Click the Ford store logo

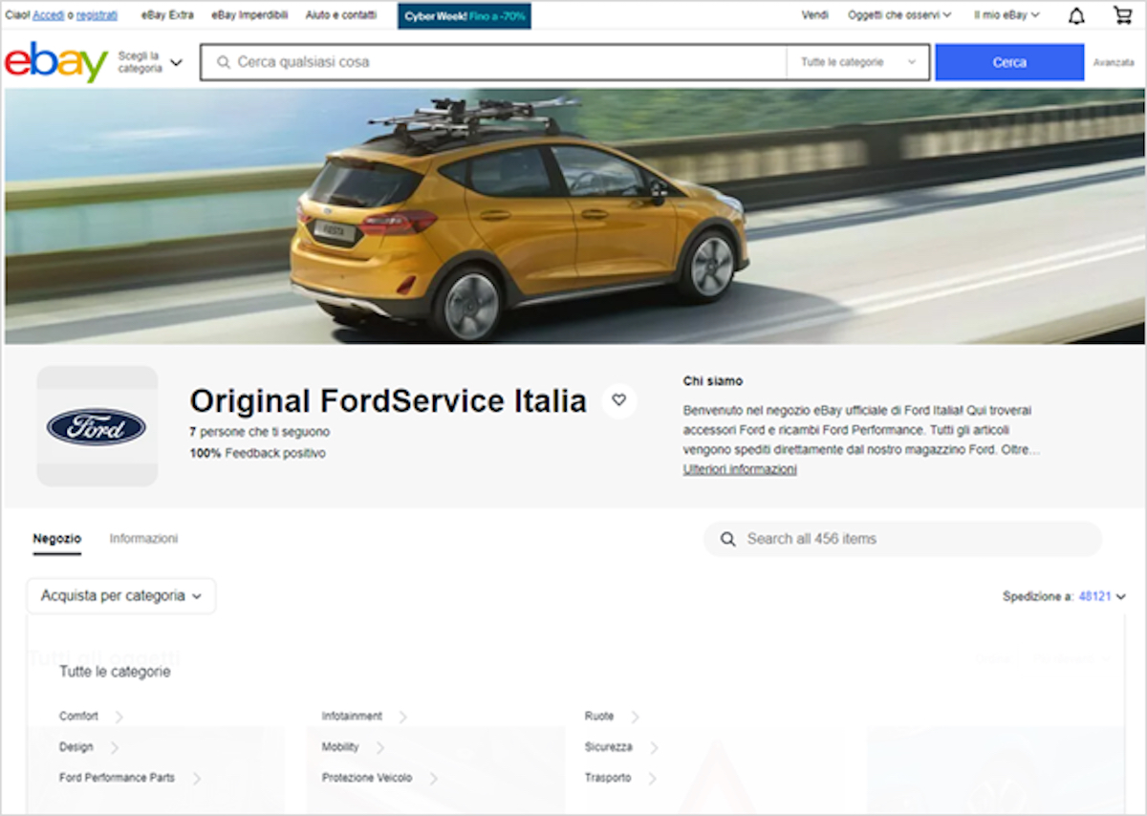click(97, 426)
